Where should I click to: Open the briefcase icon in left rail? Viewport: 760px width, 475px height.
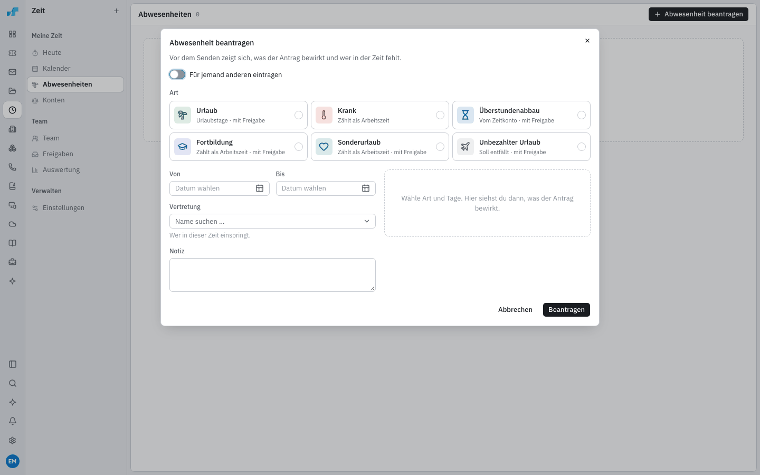click(13, 262)
